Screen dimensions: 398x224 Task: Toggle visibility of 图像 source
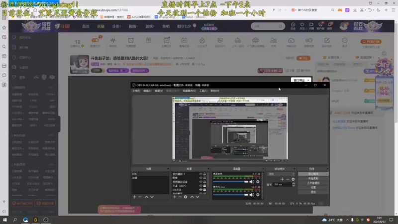click(x=201, y=178)
